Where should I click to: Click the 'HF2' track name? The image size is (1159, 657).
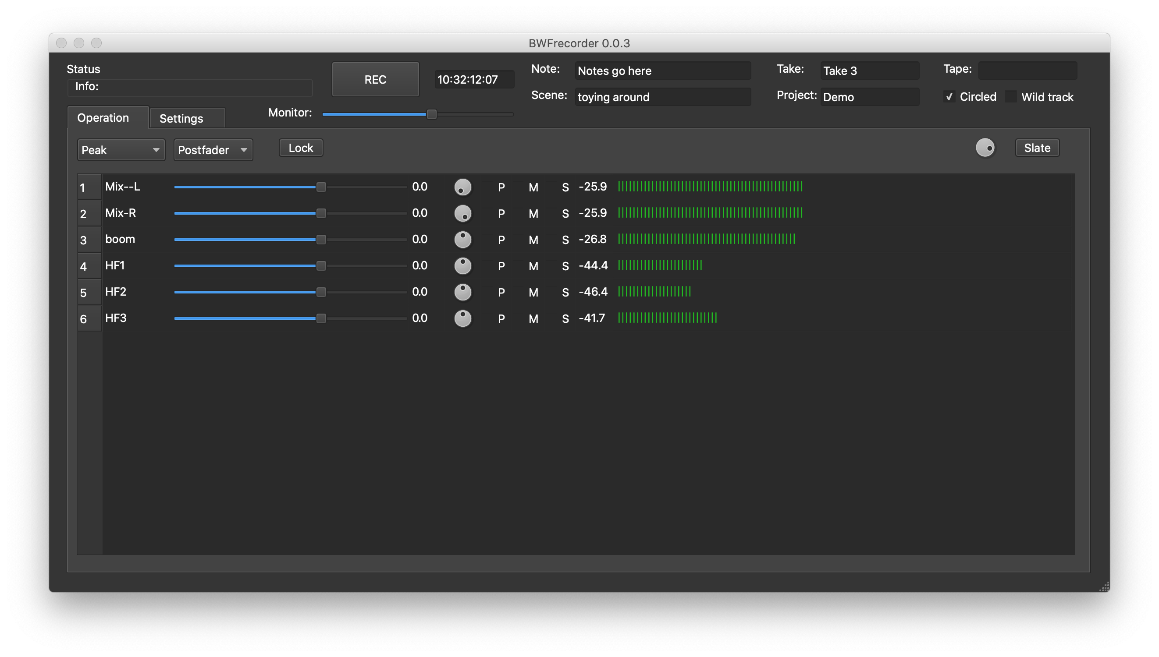point(116,292)
